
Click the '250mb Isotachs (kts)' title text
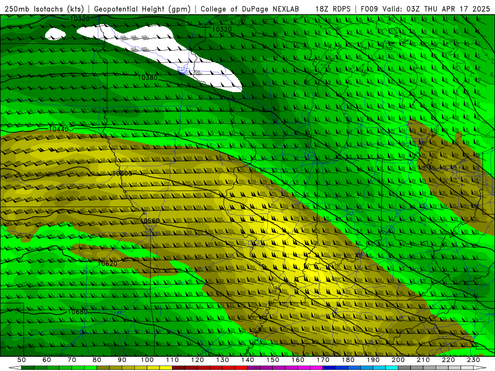point(44,9)
